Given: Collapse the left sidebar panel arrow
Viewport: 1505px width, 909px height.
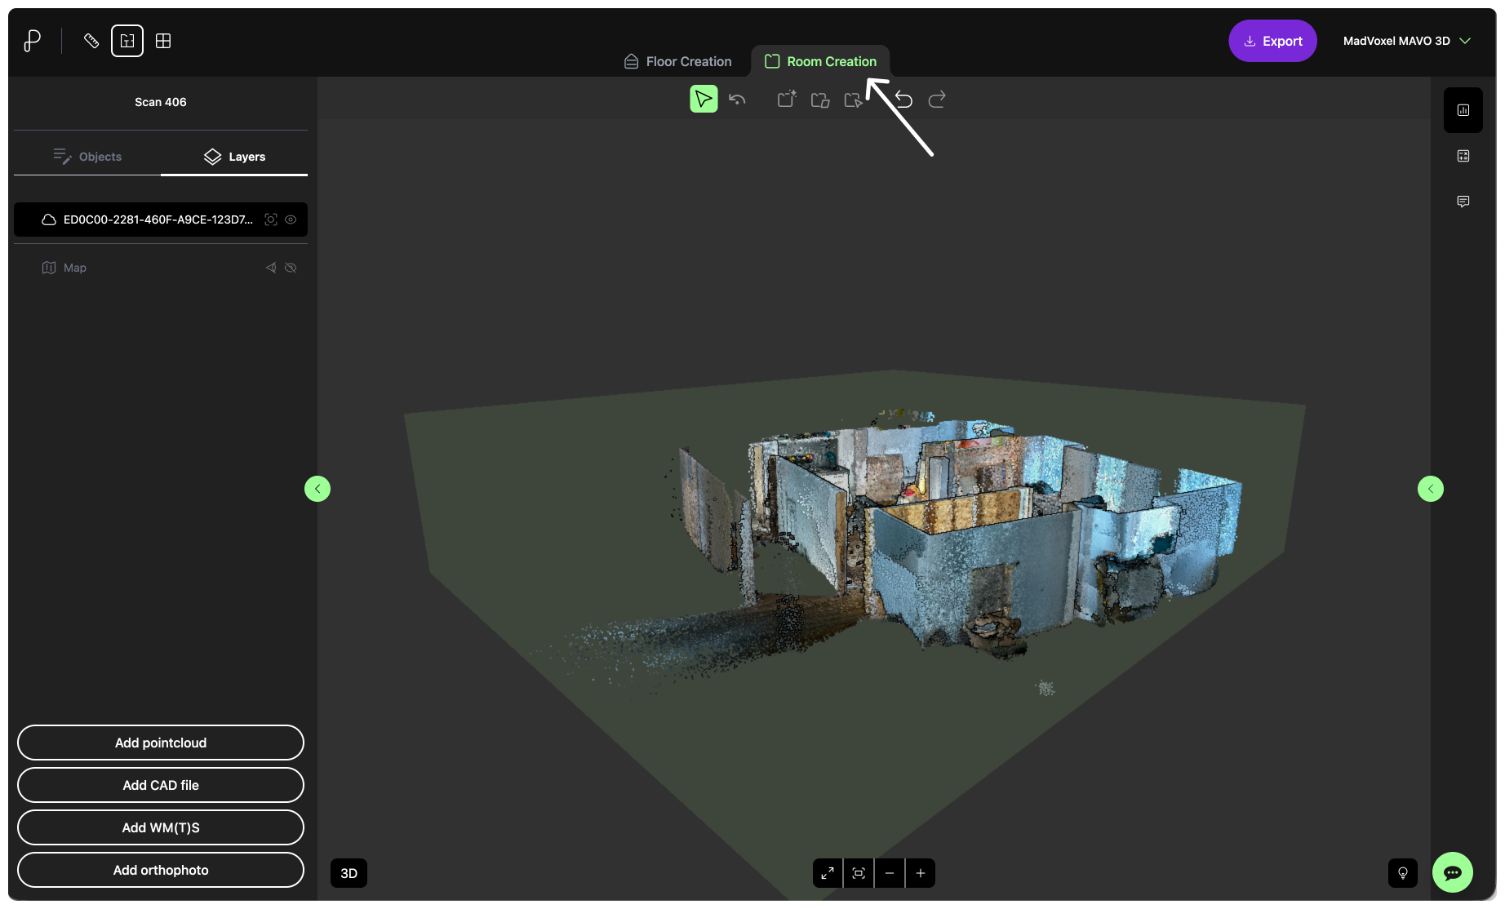Looking at the screenshot, I should coord(317,489).
